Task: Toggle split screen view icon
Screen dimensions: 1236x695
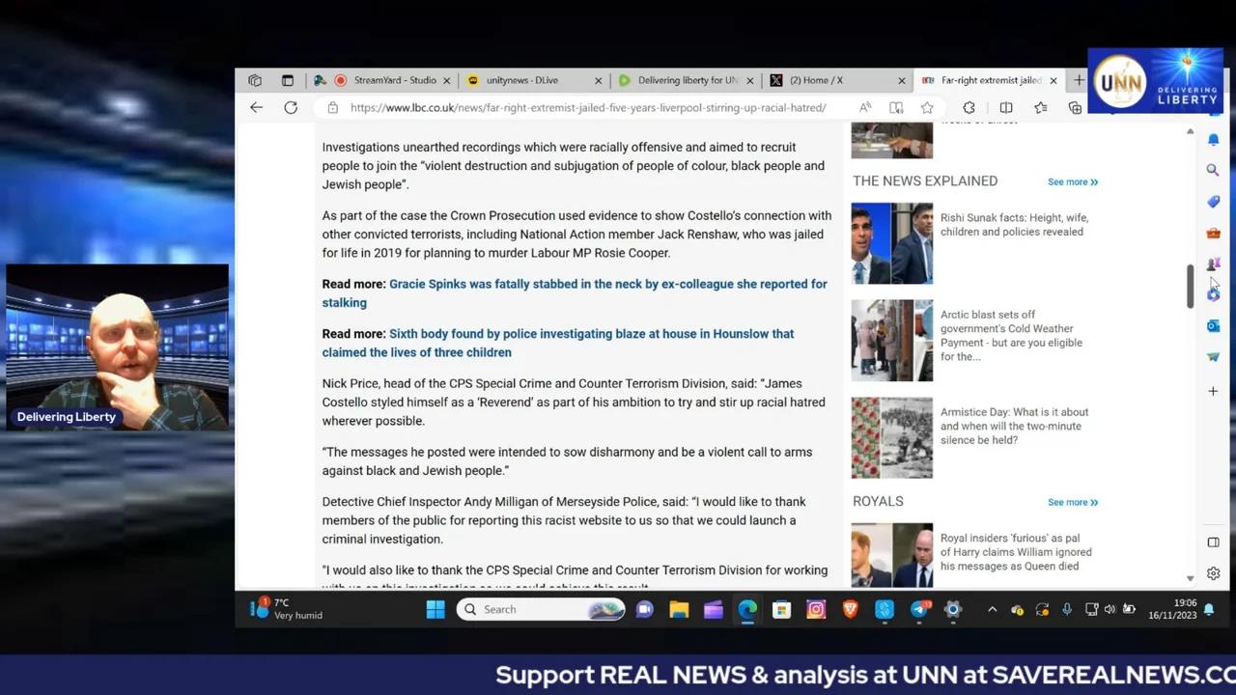Action: pyautogui.click(x=1005, y=107)
